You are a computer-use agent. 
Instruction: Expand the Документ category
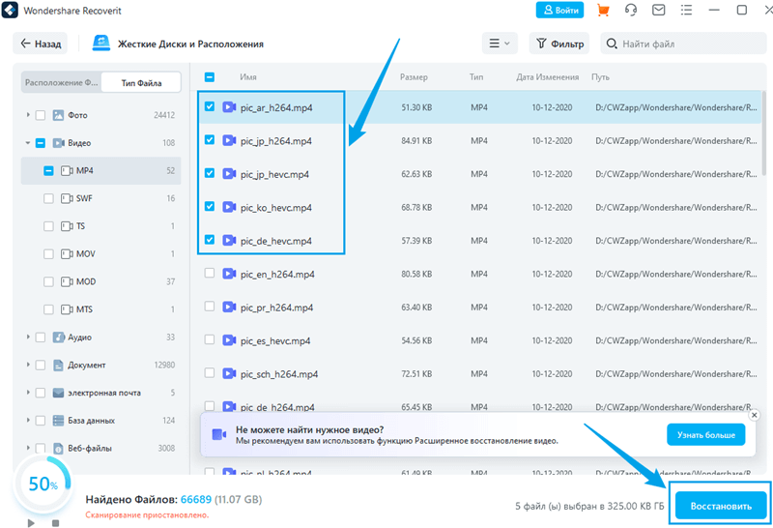tap(28, 366)
